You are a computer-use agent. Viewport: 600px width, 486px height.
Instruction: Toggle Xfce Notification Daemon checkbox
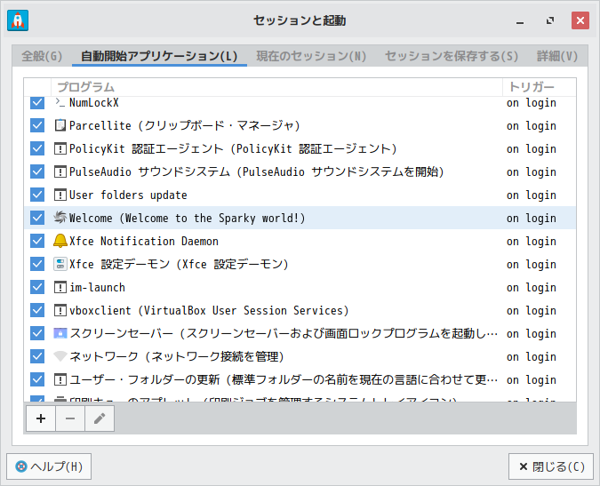point(37,241)
